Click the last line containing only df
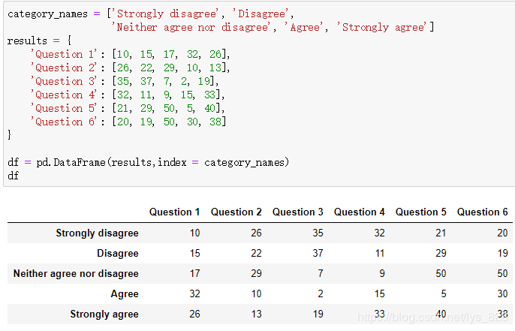The width and height of the screenshot is (515, 331). point(14,176)
